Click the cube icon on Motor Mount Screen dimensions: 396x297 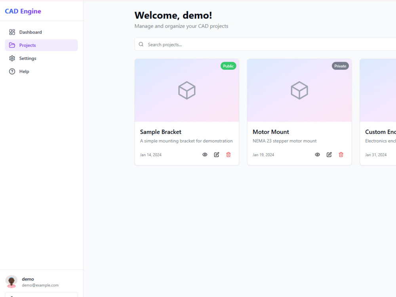[299, 90]
